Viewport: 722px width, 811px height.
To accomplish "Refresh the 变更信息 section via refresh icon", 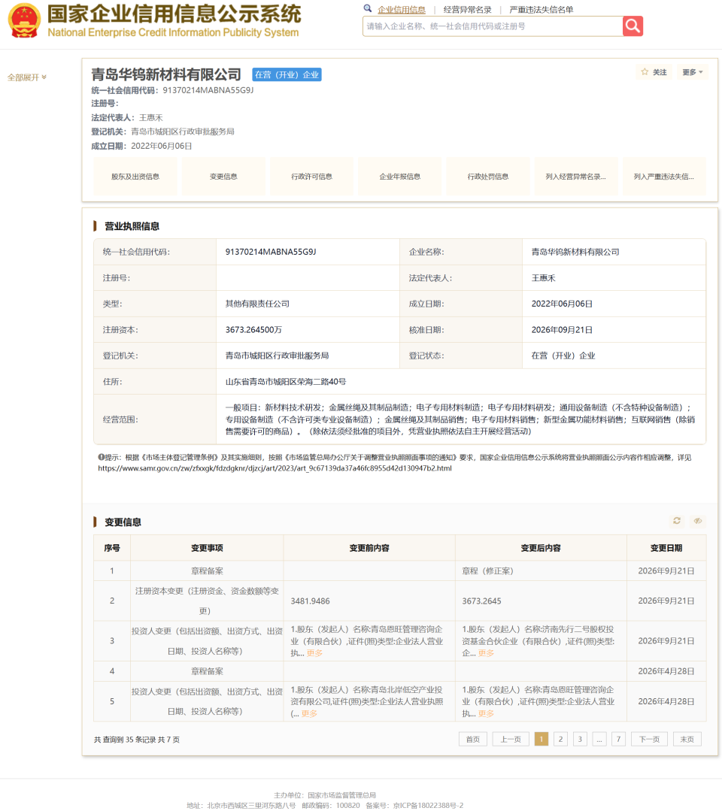I will [676, 521].
